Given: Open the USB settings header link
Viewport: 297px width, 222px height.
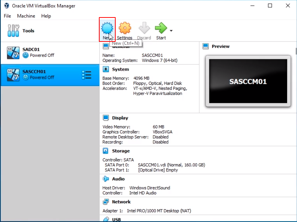Looking at the screenshot, I should tap(116, 220).
